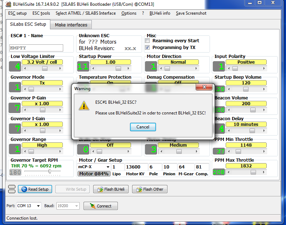This screenshot has width=286, height=225.
Task: Click the Flash BLHeli chip icon
Action: pos(100,189)
